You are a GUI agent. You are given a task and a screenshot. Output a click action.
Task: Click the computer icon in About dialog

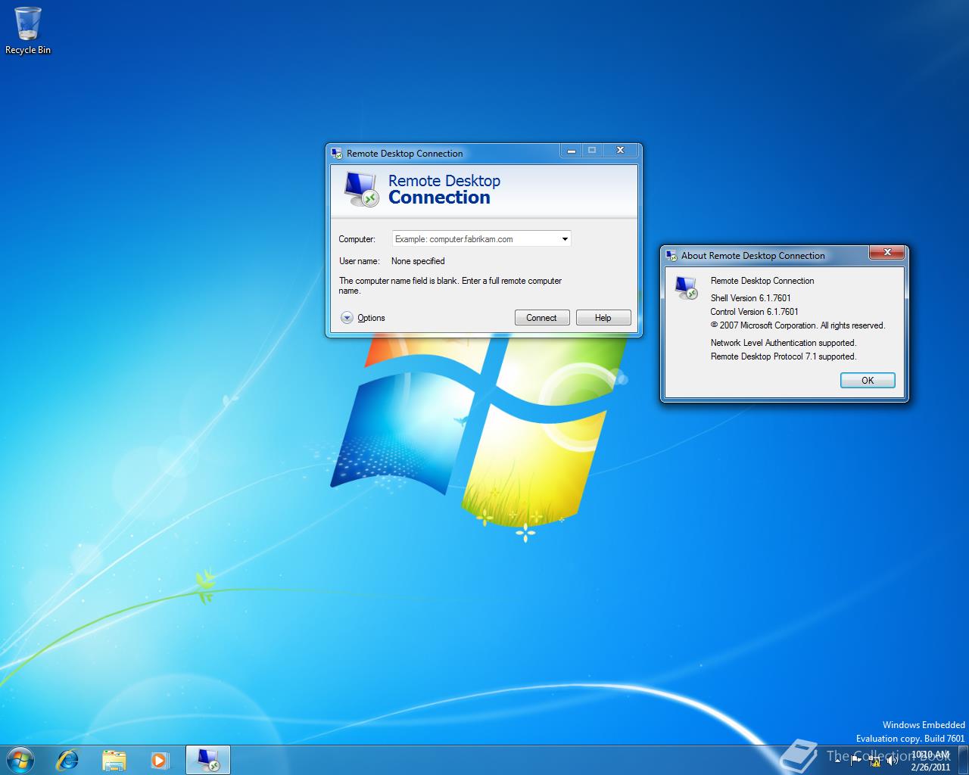tap(687, 288)
